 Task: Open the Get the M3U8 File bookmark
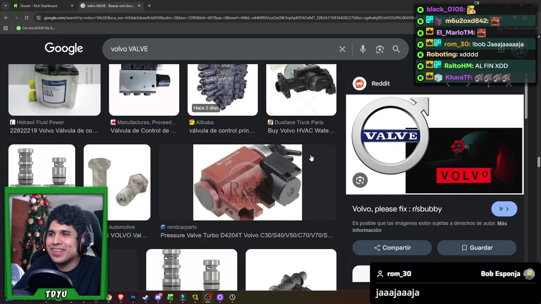[36, 28]
